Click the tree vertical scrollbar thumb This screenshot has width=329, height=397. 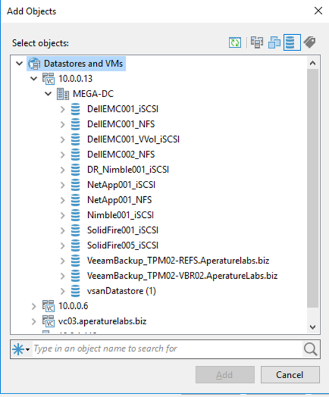pyautogui.click(x=313, y=188)
